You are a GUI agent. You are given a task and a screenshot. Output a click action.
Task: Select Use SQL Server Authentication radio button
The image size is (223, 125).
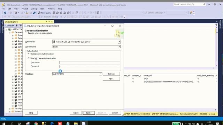29,58
